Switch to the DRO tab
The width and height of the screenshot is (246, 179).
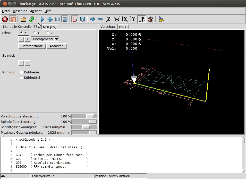[122, 27]
